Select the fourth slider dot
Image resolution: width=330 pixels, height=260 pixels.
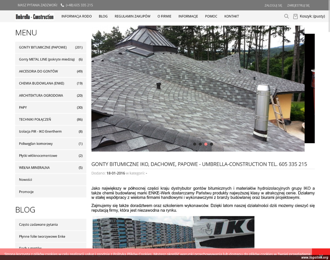212,144
